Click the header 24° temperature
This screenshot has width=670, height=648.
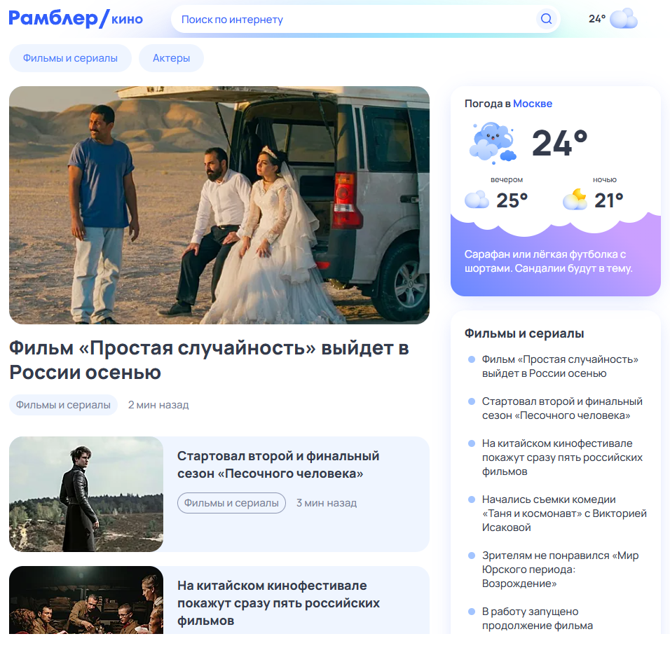pos(597,19)
